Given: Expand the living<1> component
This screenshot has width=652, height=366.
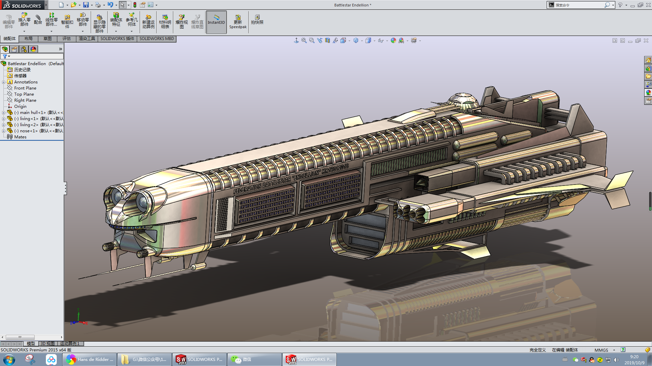Looking at the screenshot, I should [3, 119].
